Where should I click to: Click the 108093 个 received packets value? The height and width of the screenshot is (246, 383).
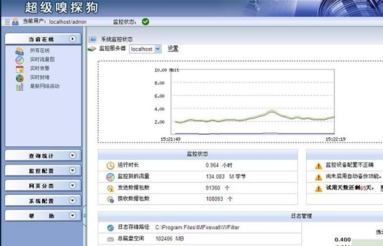click(219, 199)
